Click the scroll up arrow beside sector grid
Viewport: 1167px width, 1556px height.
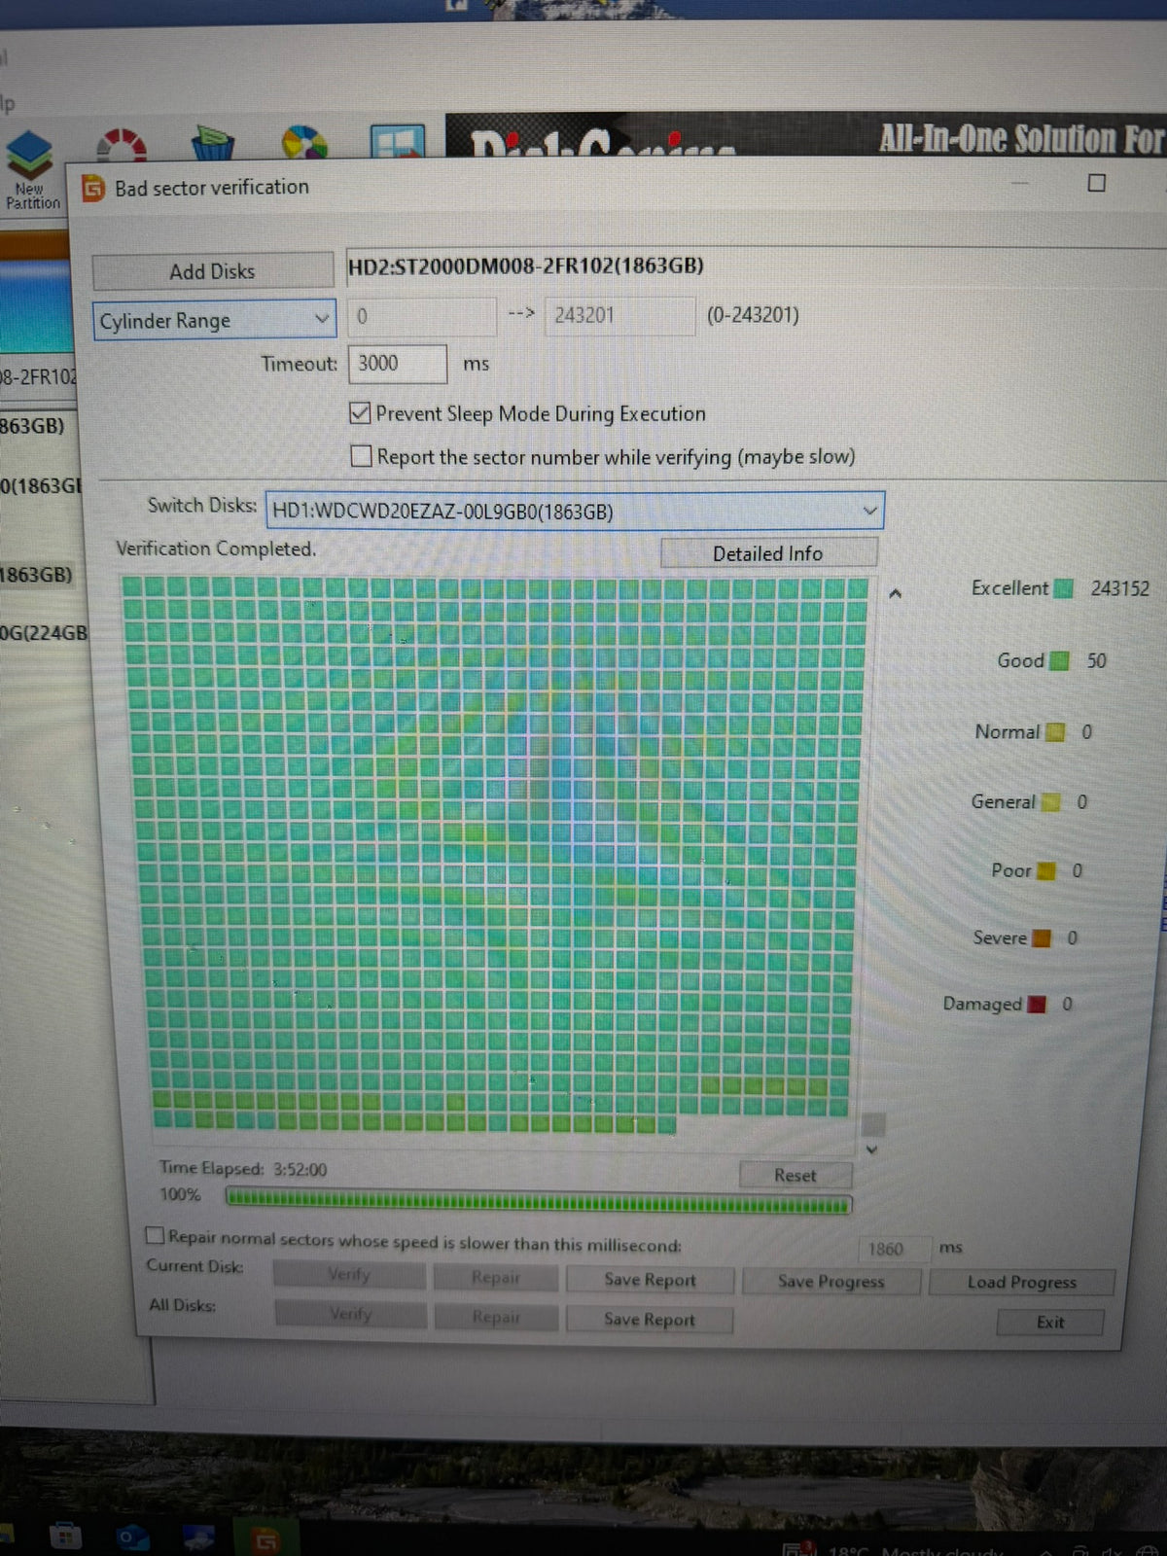point(895,593)
